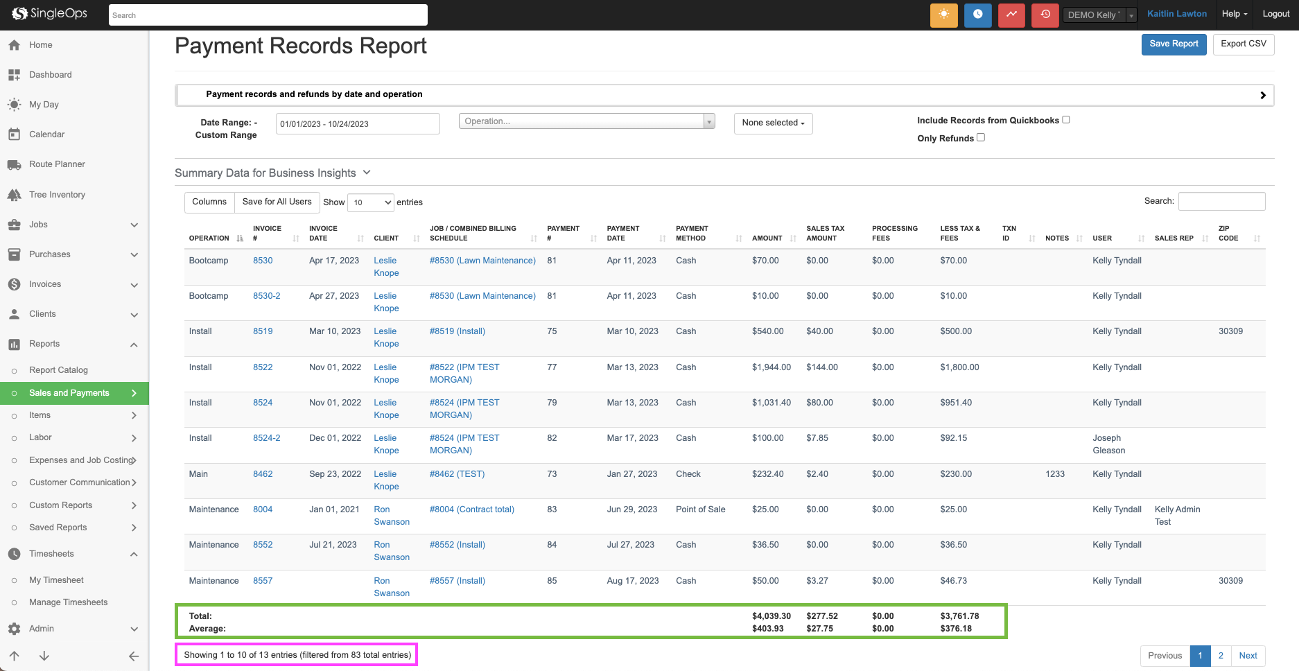
Task: Open Report Catalog from Reports menu
Action: (58, 369)
